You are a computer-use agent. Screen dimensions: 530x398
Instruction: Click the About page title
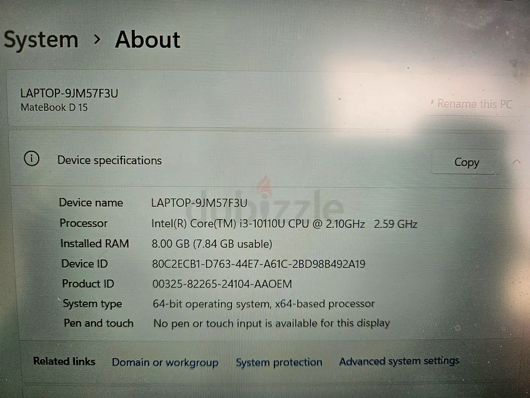148,40
